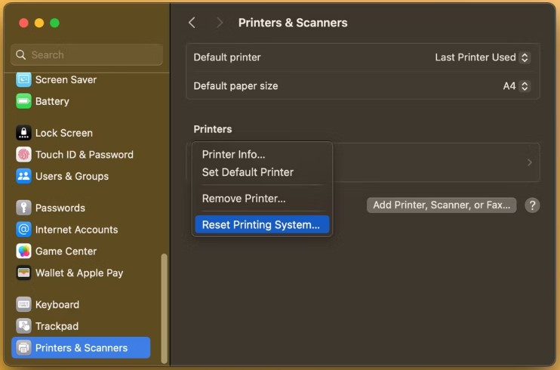Click the Wallet & Apple Pay icon
The image size is (560, 370).
[23, 273]
